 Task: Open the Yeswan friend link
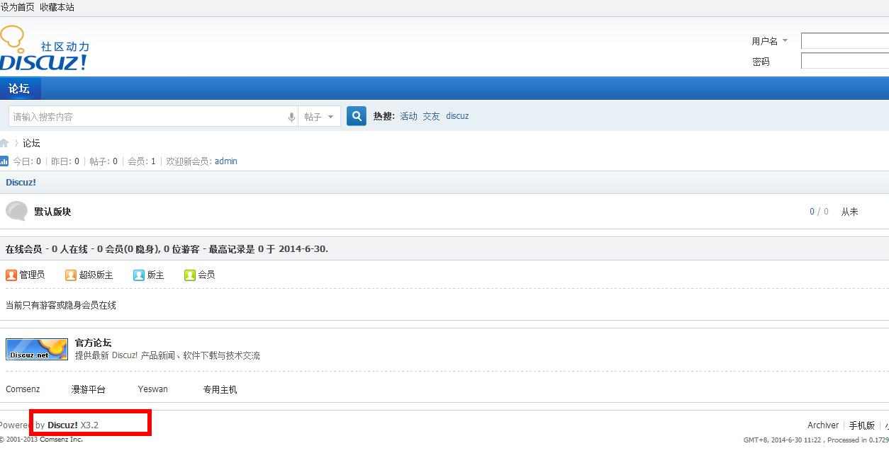(x=153, y=389)
